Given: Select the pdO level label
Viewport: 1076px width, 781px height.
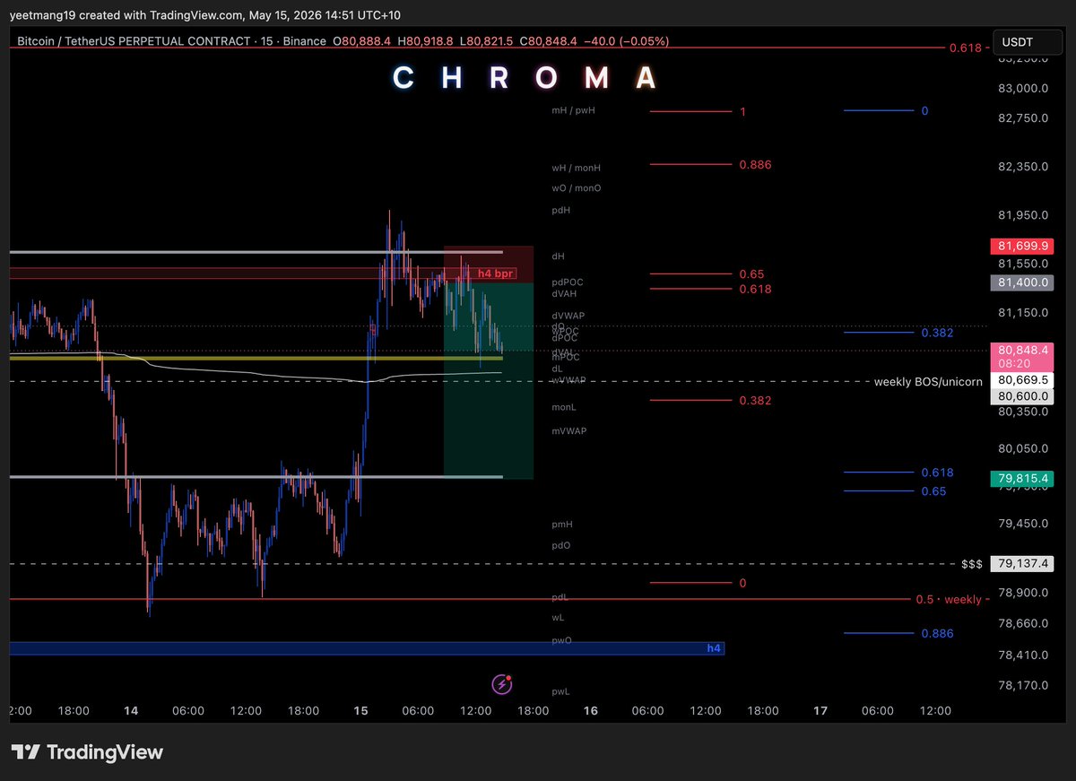Looking at the screenshot, I should [x=561, y=545].
